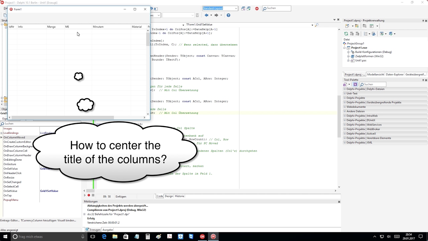Click the Suchen search field in top toolbar
428x241 pixels.
point(277,8)
